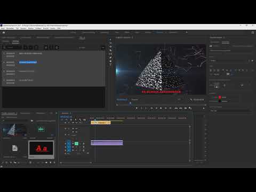Go to the Out point in the Program Monitor

pos(170,108)
